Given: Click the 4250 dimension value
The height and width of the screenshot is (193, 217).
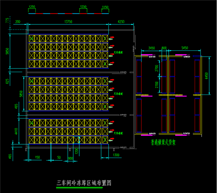Looking at the screenshot, I should point(121,22).
